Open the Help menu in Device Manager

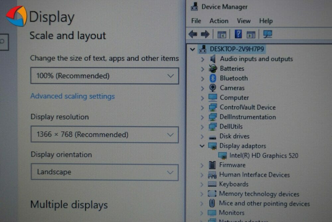[x=266, y=21]
